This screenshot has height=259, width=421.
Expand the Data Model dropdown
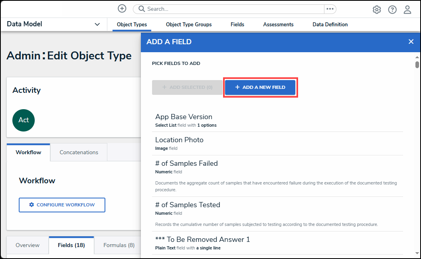click(97, 24)
